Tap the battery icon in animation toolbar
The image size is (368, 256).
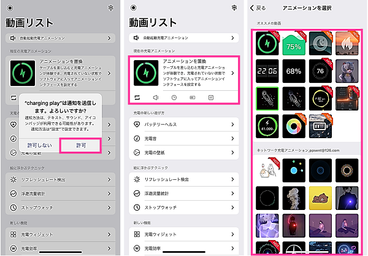pyautogui.click(x=193, y=98)
